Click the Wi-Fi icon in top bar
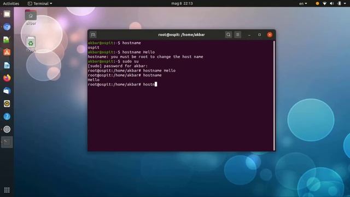 [x=324, y=3]
